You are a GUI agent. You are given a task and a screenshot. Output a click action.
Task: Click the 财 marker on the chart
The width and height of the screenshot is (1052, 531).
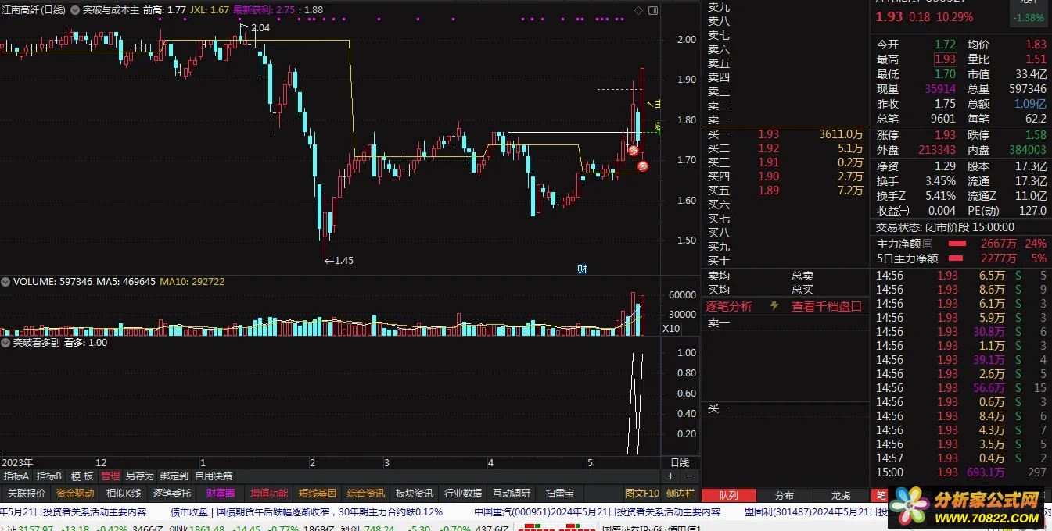tap(582, 269)
